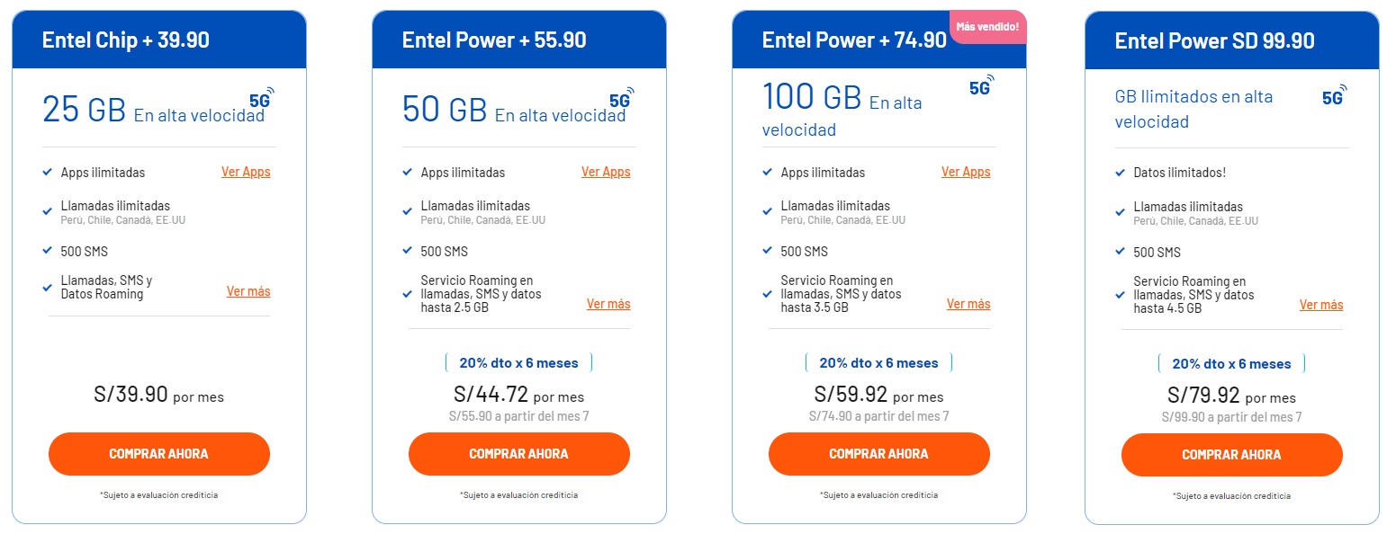The height and width of the screenshot is (543, 1396).
Task: Click Comprar Ahora on the Entel Power 74.90 plan
Action: pyautogui.click(x=878, y=454)
